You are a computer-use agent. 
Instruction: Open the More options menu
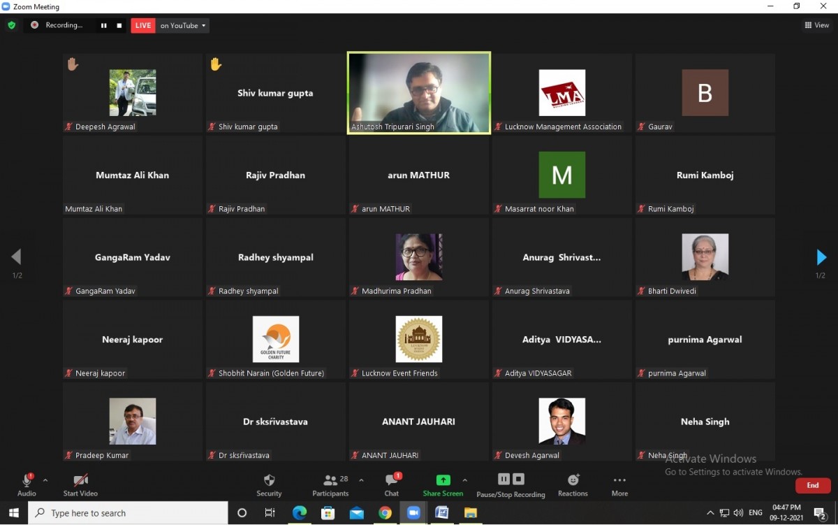coord(619,484)
